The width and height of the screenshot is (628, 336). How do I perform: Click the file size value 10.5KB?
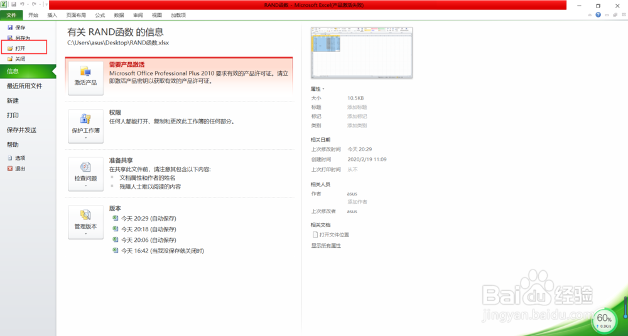pos(355,98)
